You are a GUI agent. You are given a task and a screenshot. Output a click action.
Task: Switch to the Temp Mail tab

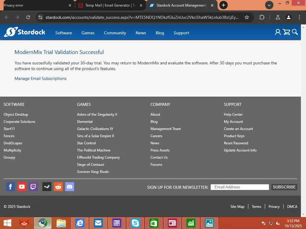pyautogui.click(x=110, y=5)
